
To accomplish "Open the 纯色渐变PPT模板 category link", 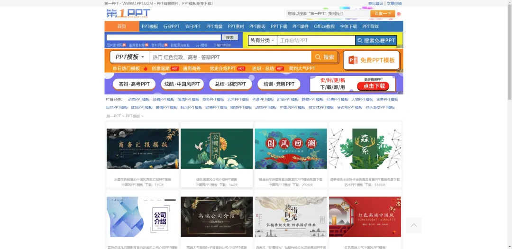I will pos(380,107).
